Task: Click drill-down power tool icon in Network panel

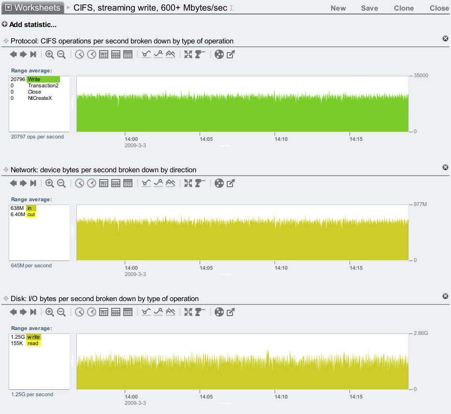Action: [200, 183]
